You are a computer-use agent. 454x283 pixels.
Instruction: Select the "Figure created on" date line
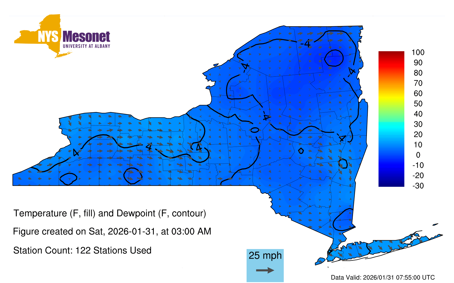pyautogui.click(x=112, y=231)
